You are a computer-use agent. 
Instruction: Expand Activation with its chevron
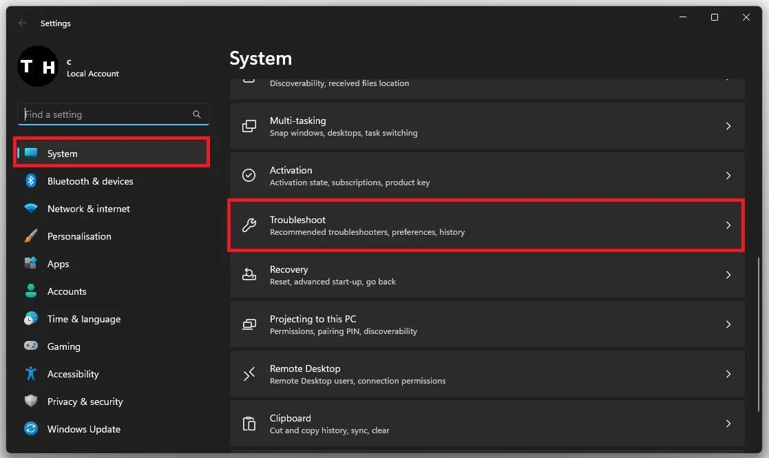728,176
